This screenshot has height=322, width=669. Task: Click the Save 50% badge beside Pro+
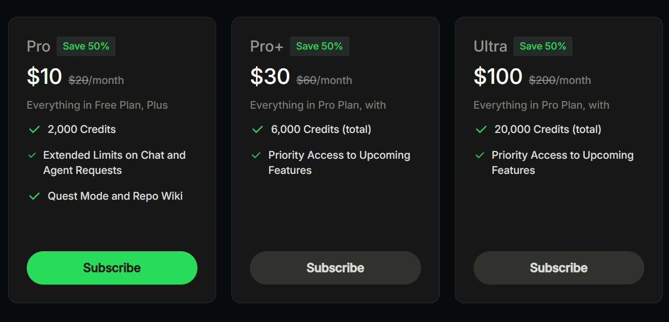pos(319,47)
